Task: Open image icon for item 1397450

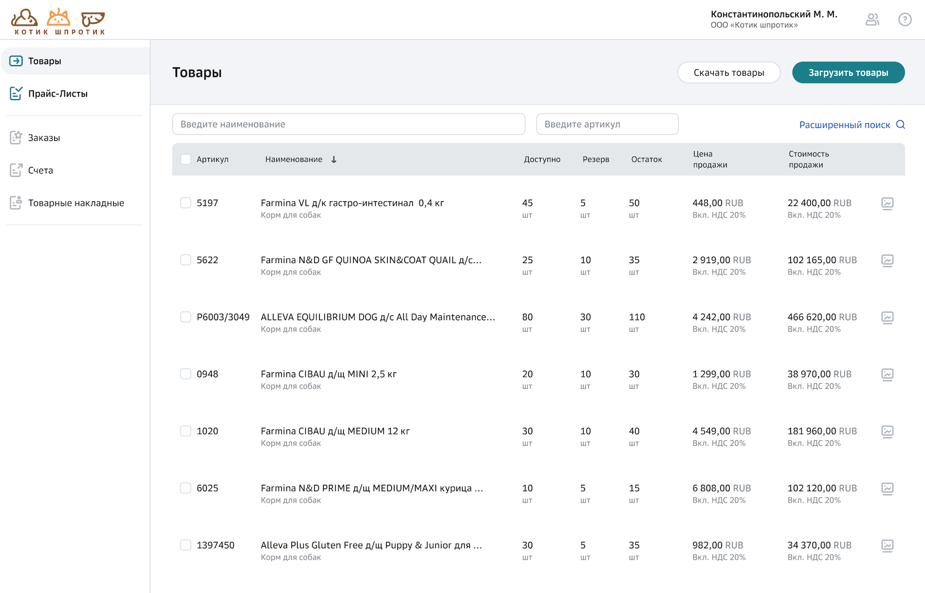Action: (887, 546)
